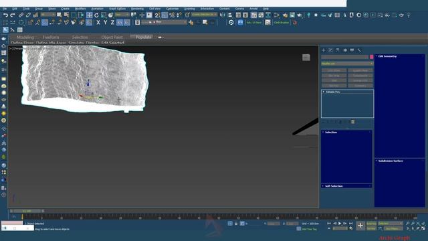428x241 pixels.
Task: Open the Rendered Frame Window icon
Action: point(292,15)
